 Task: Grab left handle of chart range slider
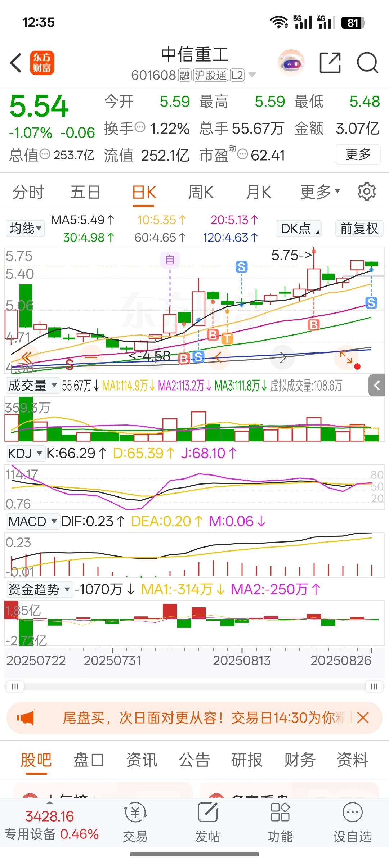pos(15,686)
